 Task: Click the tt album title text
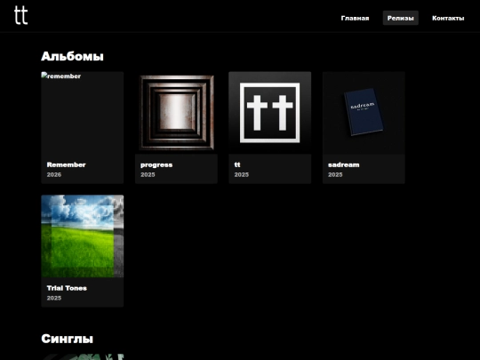click(x=237, y=164)
